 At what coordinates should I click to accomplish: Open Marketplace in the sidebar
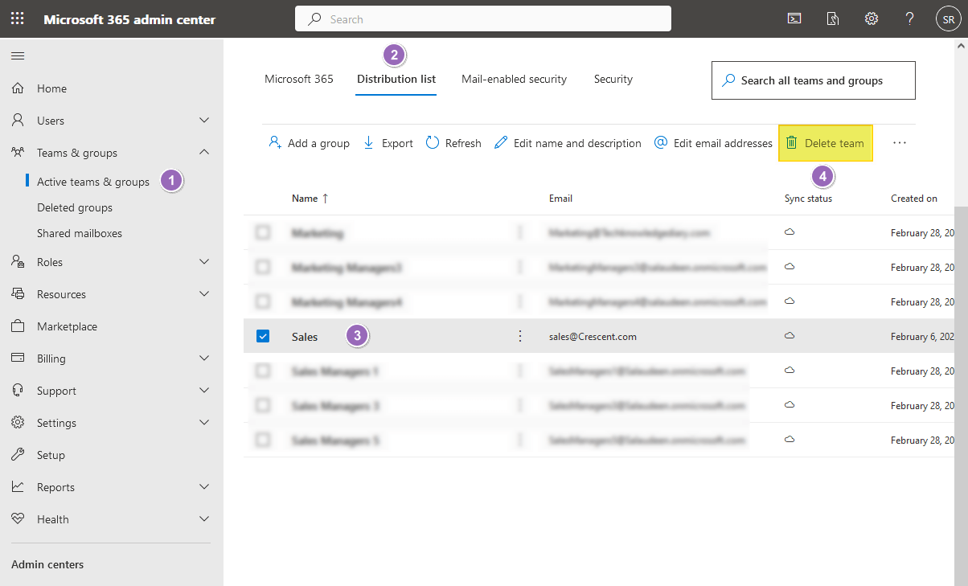click(x=67, y=326)
